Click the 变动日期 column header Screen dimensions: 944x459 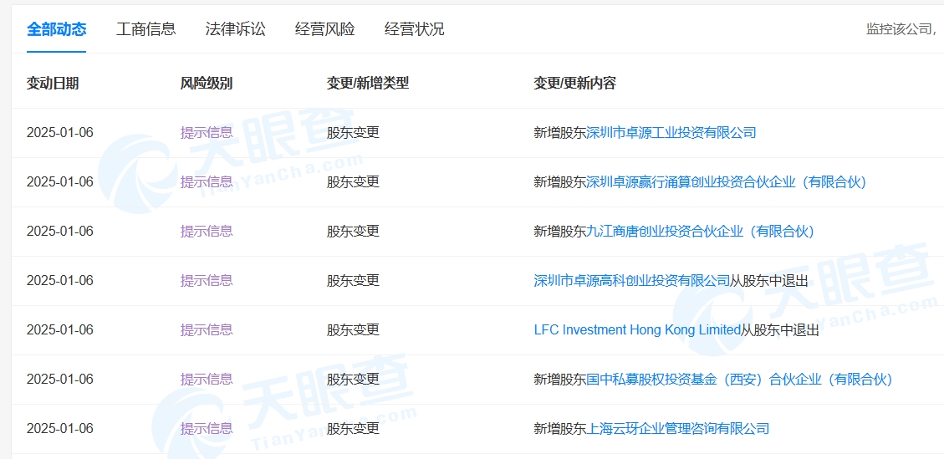click(x=53, y=83)
